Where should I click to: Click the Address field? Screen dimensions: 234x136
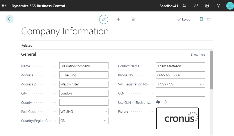click(x=84, y=75)
